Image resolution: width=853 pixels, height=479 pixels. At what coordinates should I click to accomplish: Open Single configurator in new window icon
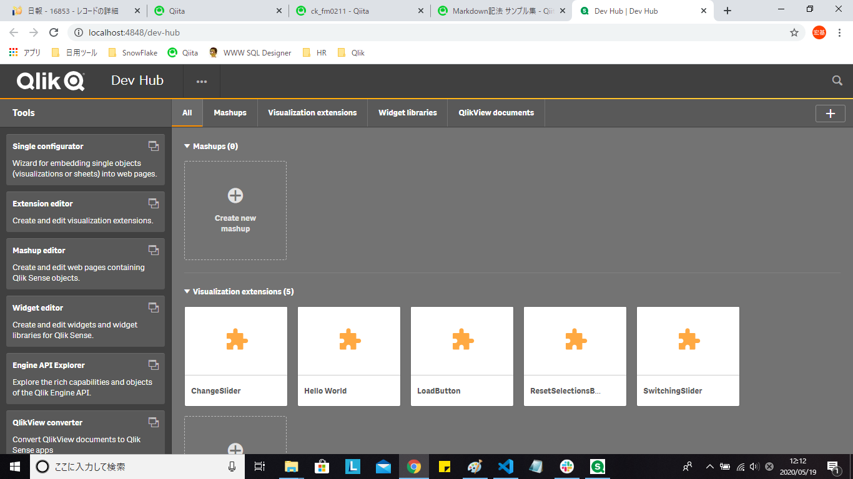click(x=153, y=146)
